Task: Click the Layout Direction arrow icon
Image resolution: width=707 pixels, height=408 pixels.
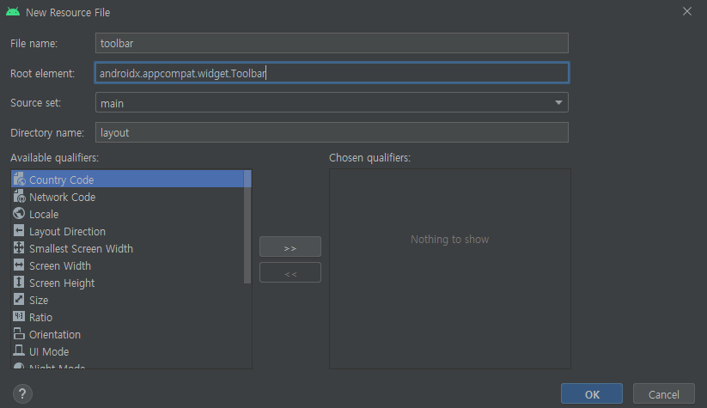Action: coord(19,231)
